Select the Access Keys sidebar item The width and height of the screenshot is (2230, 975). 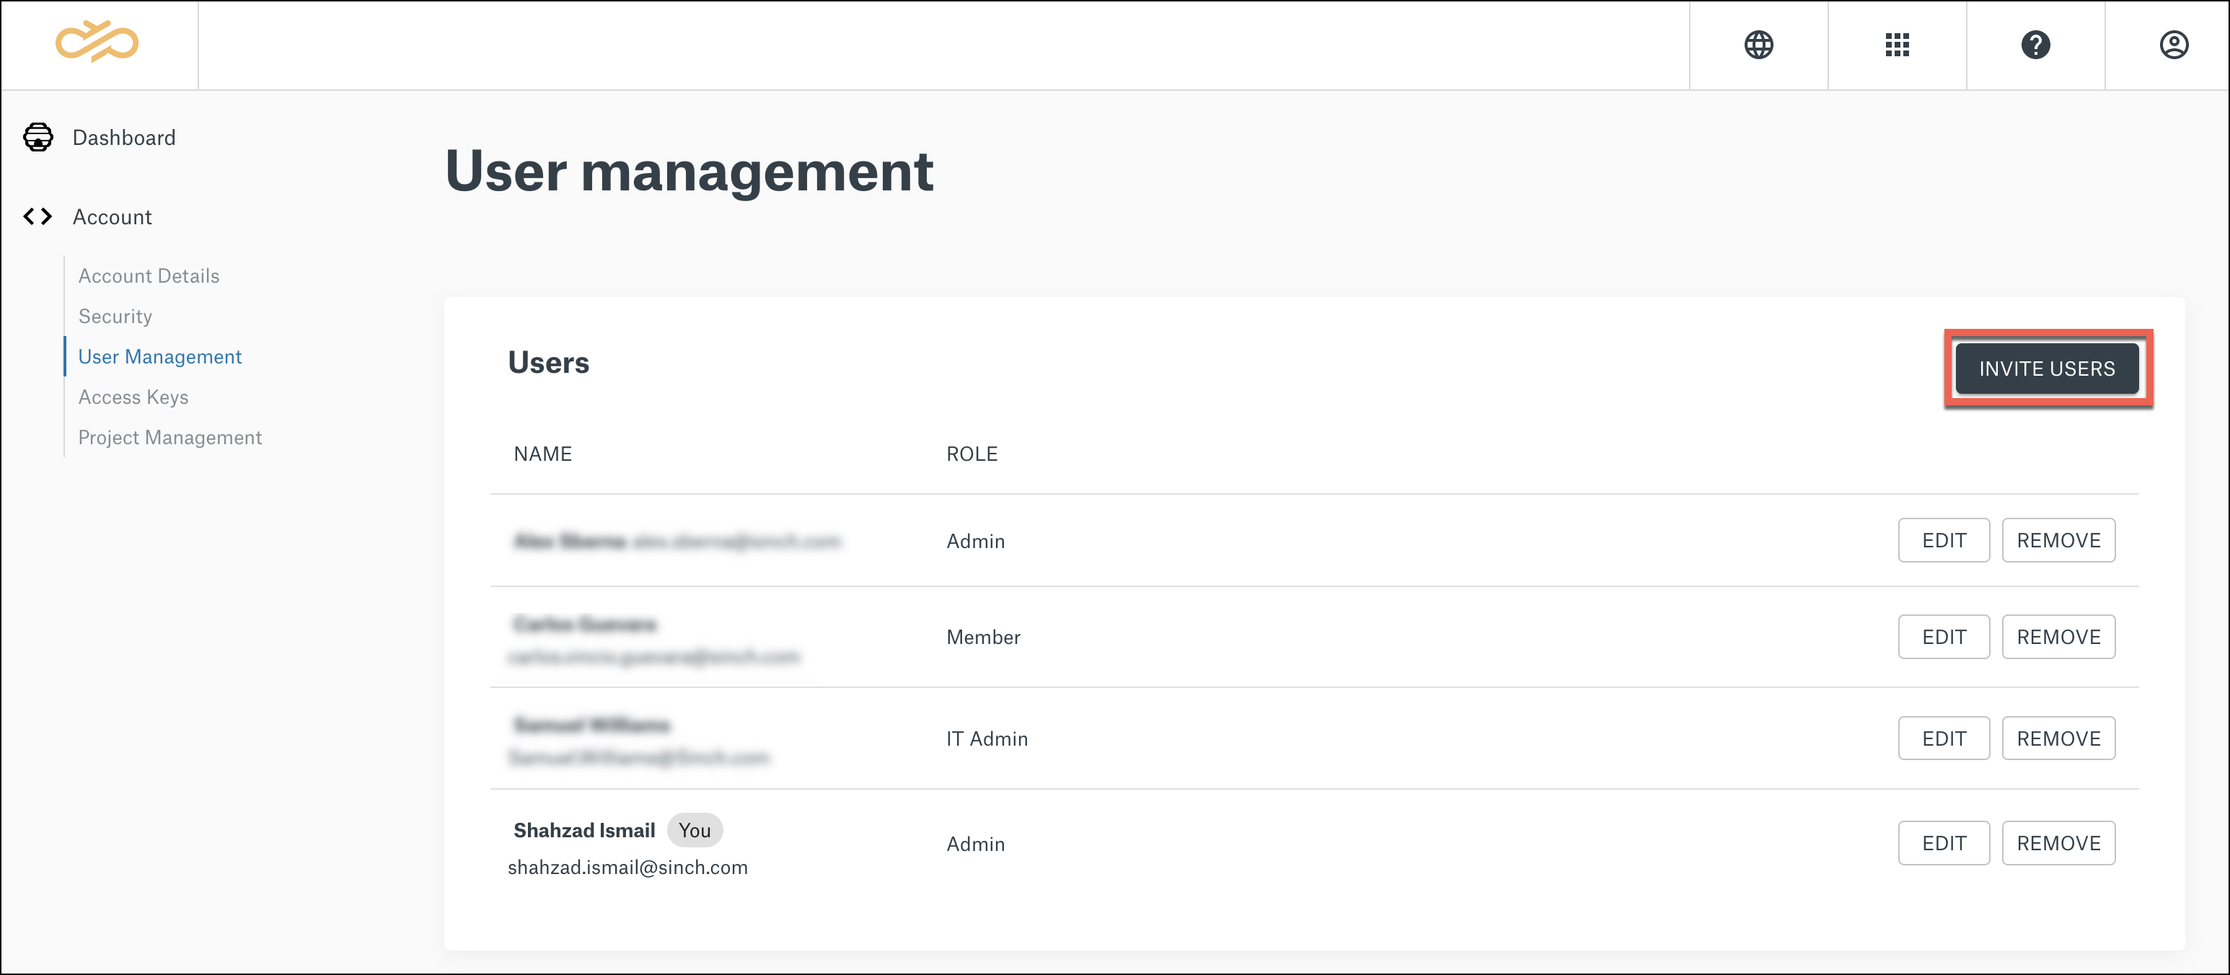click(x=133, y=397)
